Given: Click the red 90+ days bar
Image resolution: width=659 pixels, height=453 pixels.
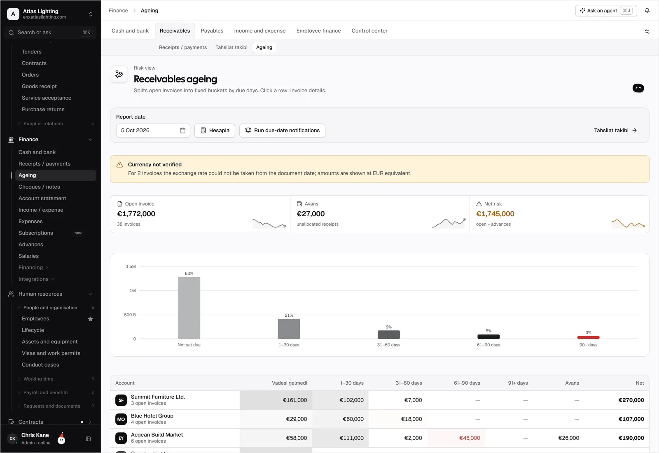Looking at the screenshot, I should pyautogui.click(x=588, y=337).
